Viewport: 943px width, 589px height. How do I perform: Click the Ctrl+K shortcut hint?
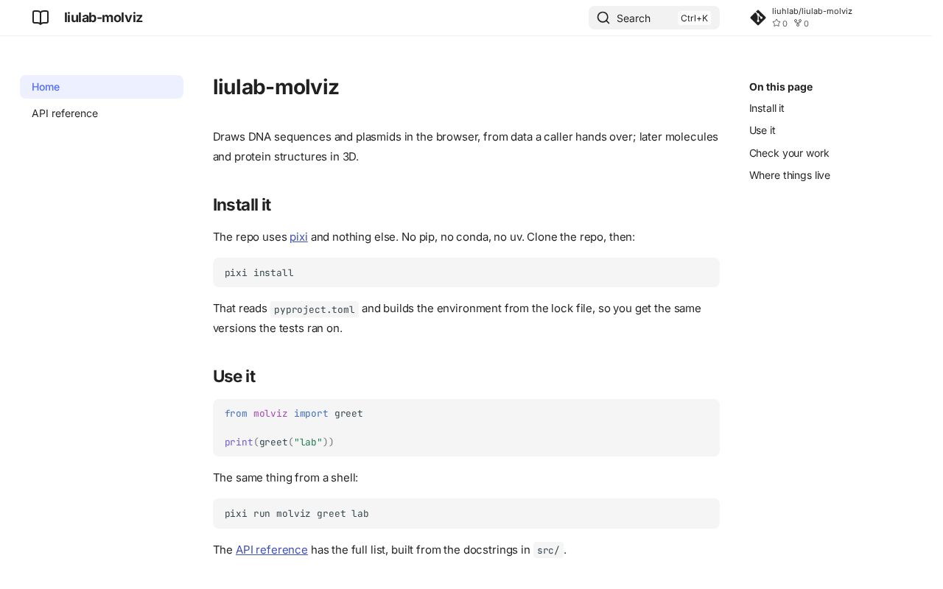pos(694,18)
